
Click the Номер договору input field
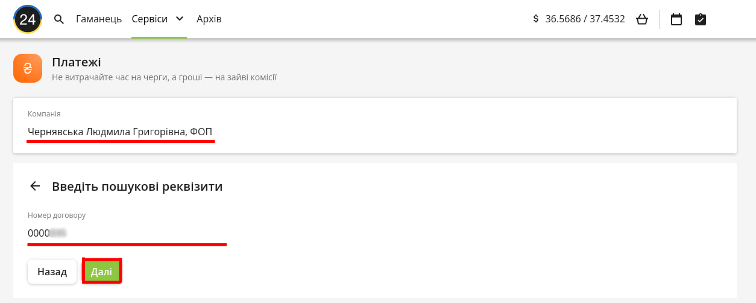tap(127, 233)
